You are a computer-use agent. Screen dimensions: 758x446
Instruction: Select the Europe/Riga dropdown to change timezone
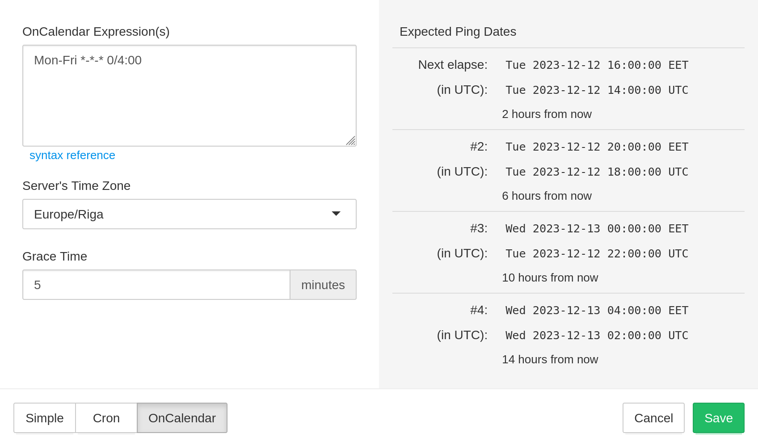pos(189,214)
